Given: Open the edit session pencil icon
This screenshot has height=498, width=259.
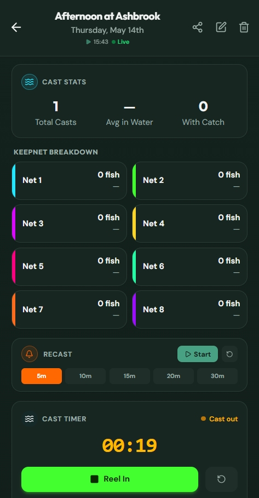Looking at the screenshot, I should click(221, 27).
